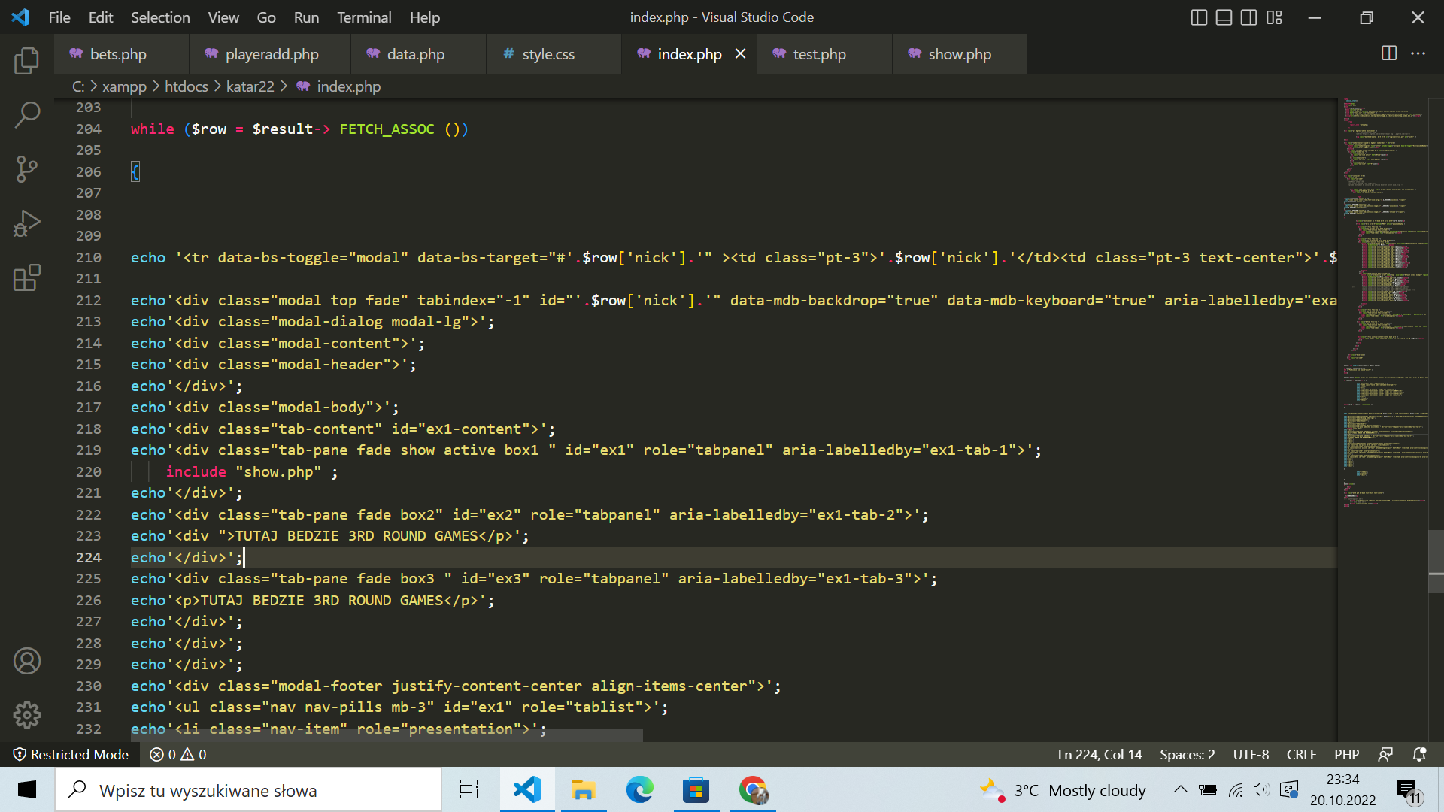Click the vertical scrollbar slider
Viewport: 1444px width, 812px height.
pyautogui.click(x=1436, y=562)
